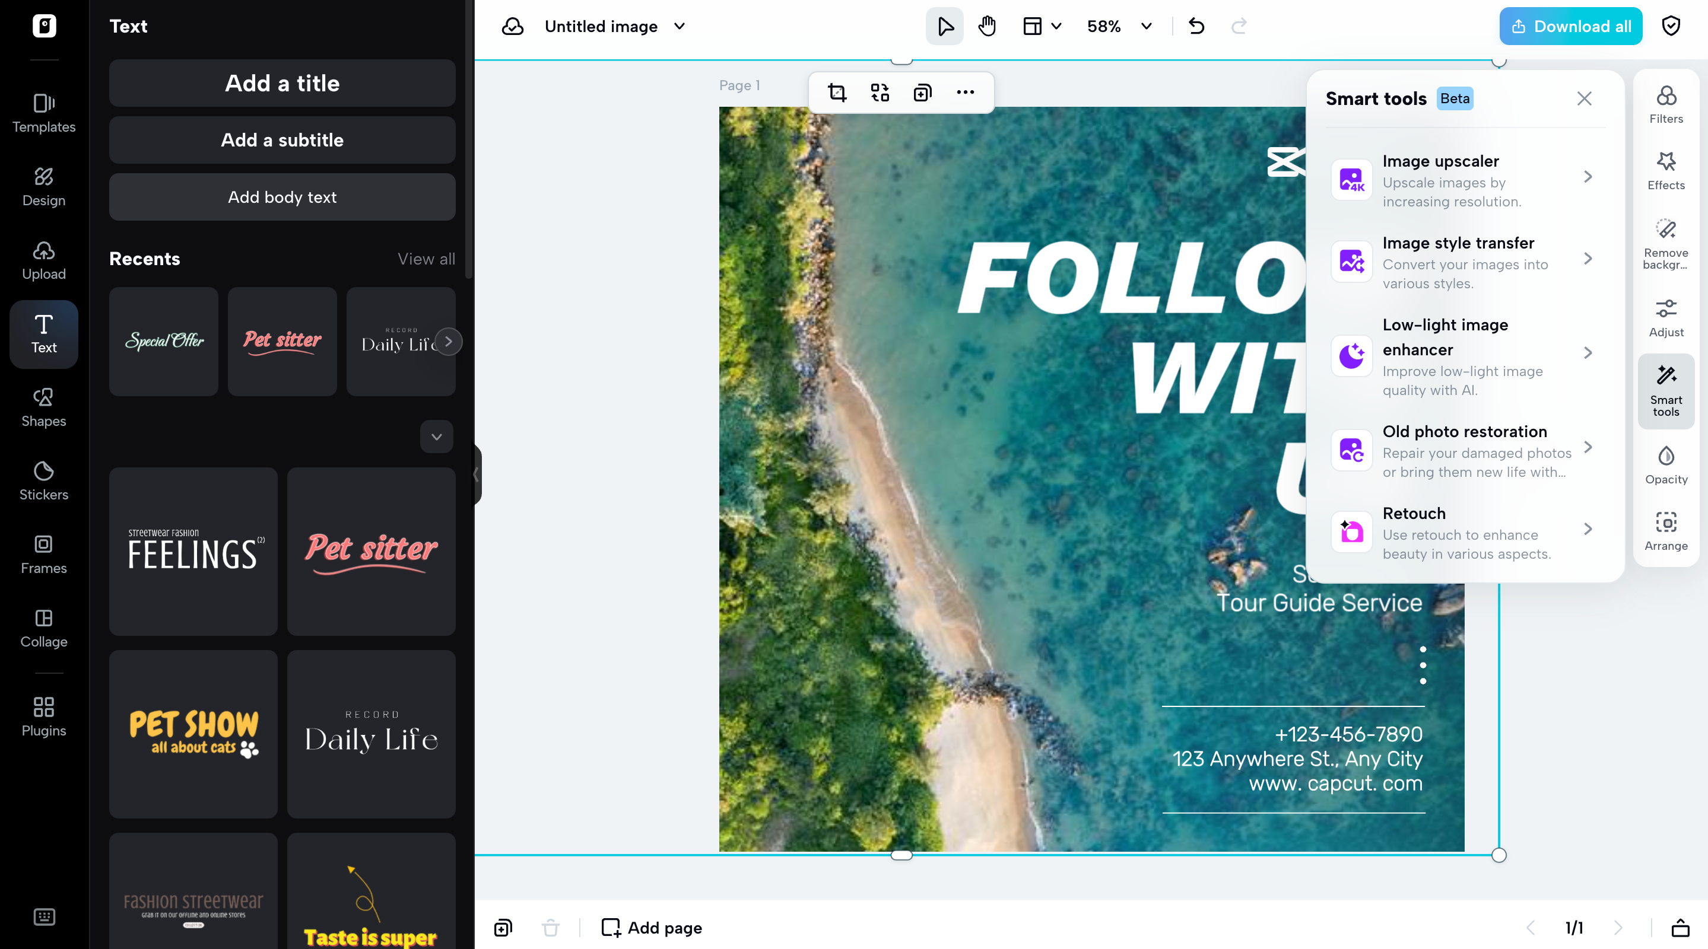1708x949 pixels.
Task: Duplicate the selected image via floating toolbar
Action: click(x=922, y=92)
